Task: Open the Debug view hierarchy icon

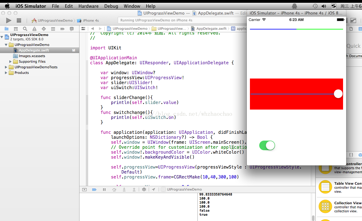Action: pyautogui.click(x=144, y=190)
